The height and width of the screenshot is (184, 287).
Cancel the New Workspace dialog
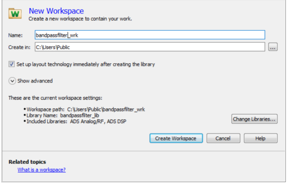pyautogui.click(x=223, y=138)
